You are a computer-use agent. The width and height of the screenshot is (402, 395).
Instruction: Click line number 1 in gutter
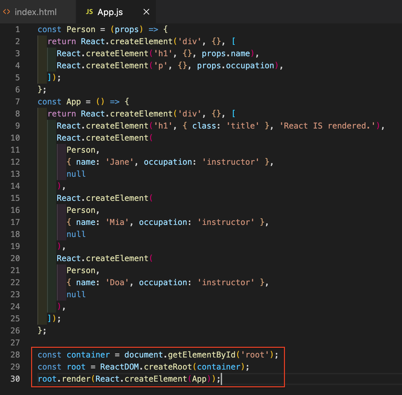[x=18, y=29]
